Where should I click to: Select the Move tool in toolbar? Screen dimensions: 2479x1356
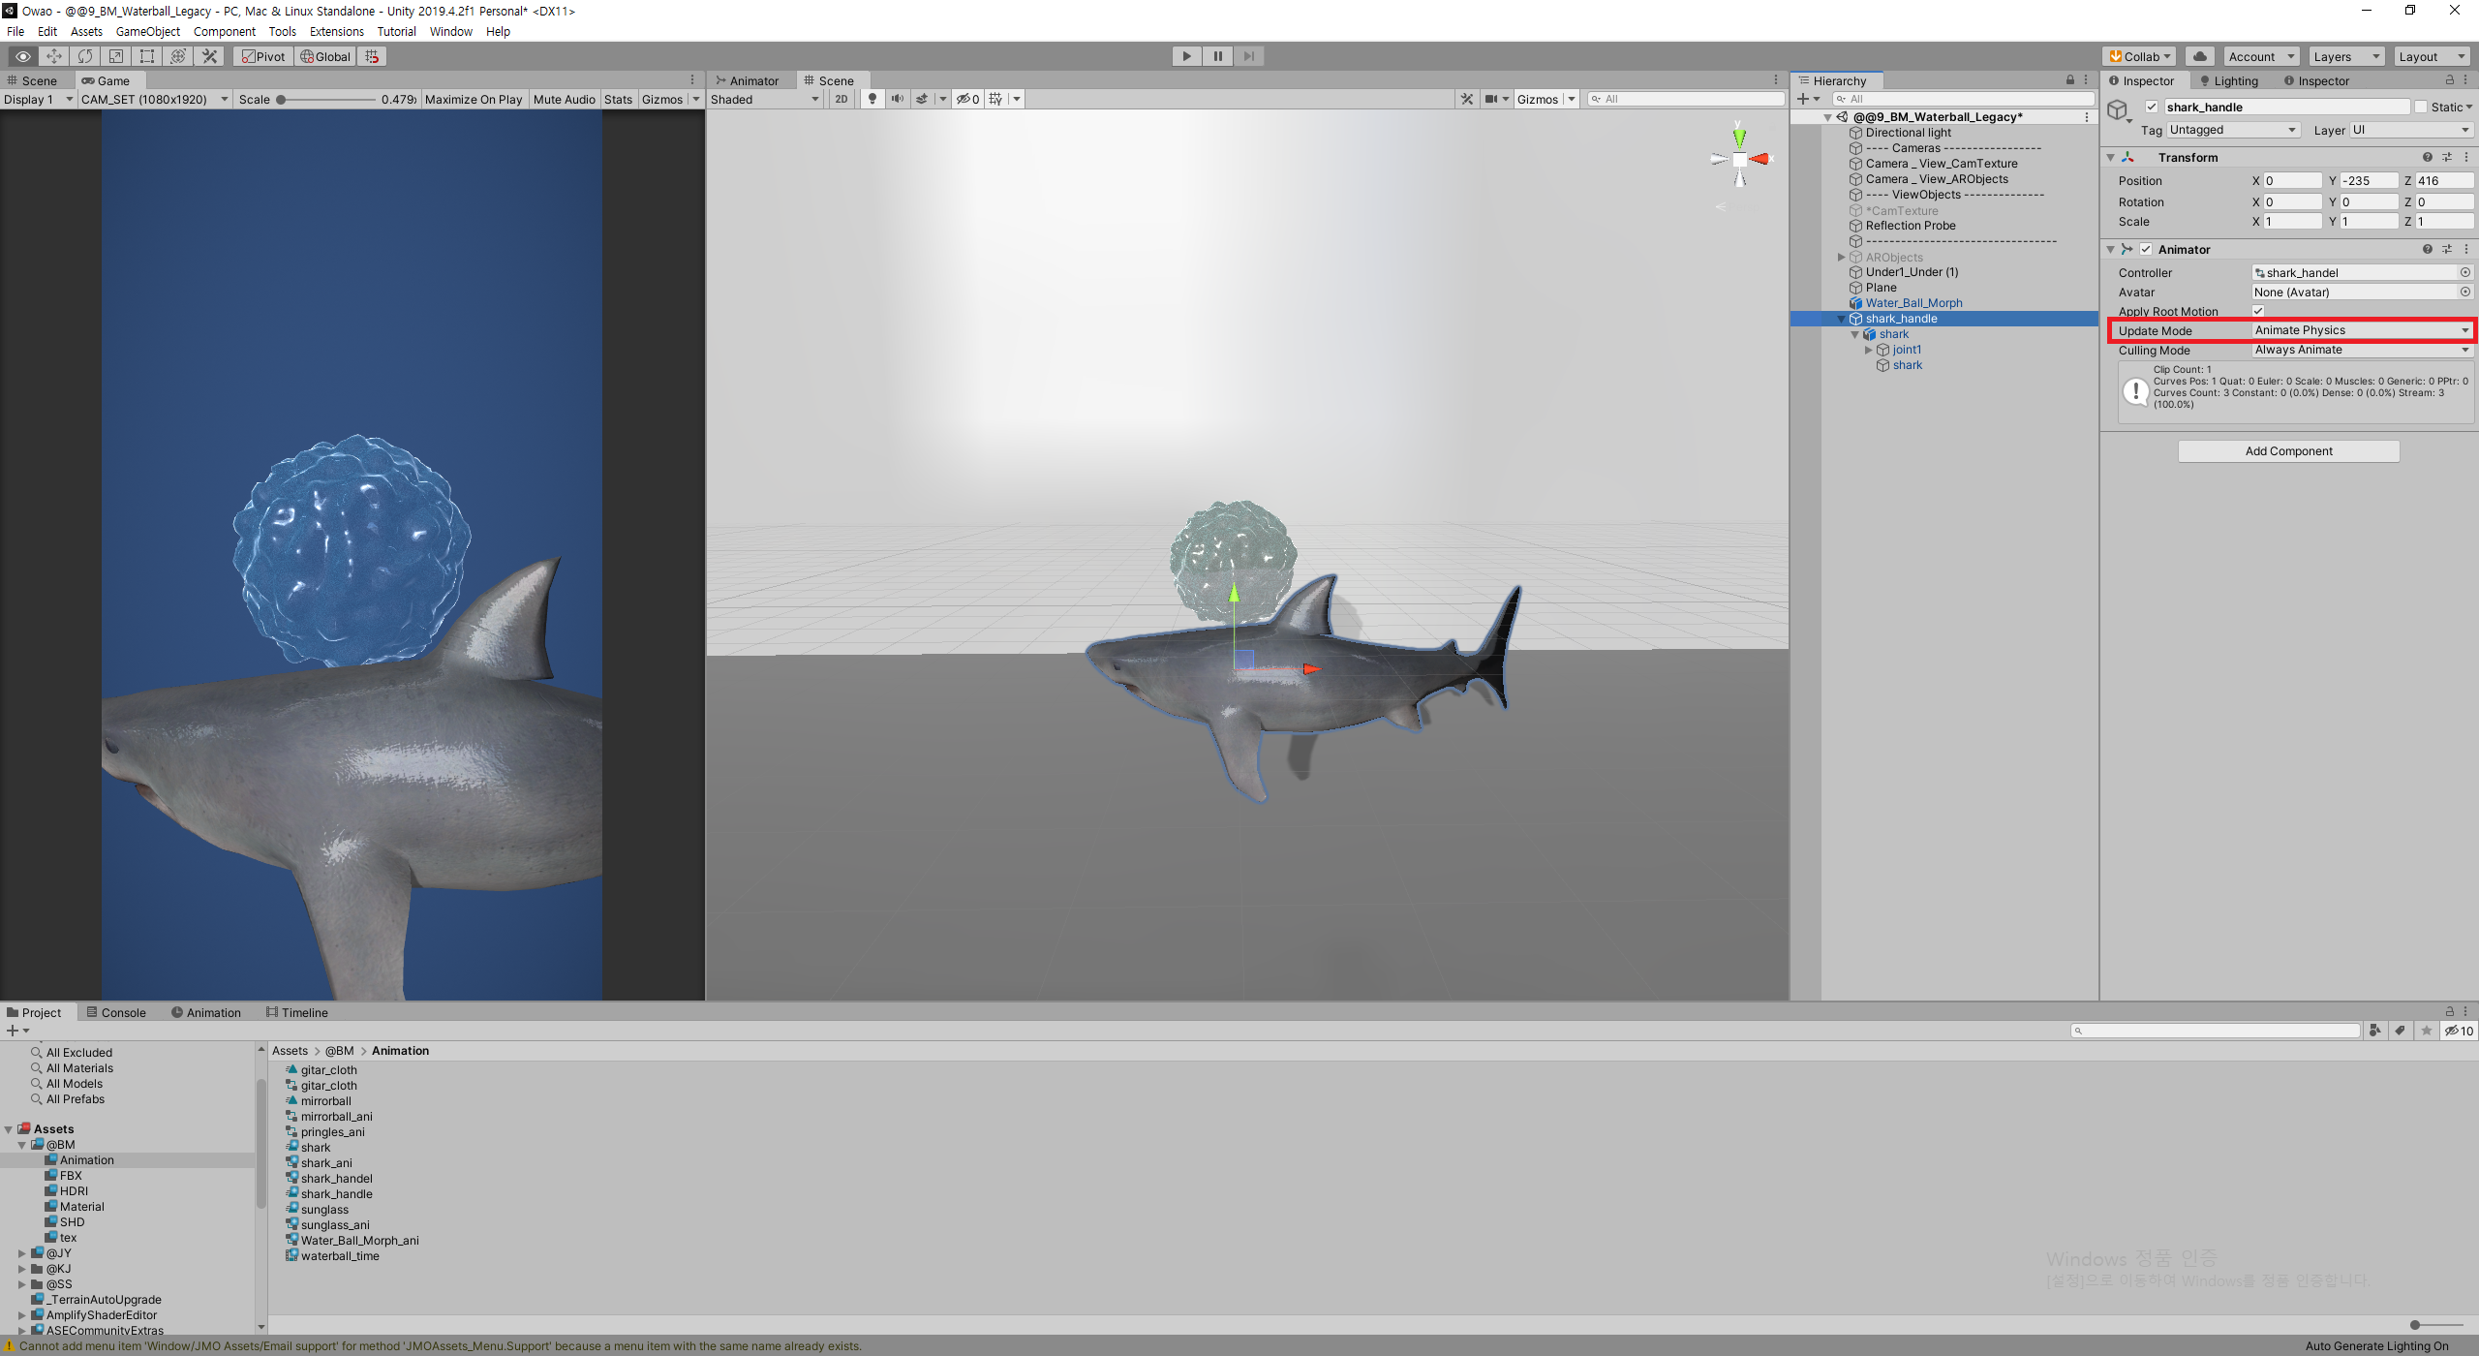coord(54,56)
